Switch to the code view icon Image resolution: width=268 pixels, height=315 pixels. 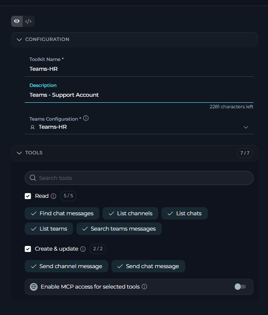coord(28,21)
